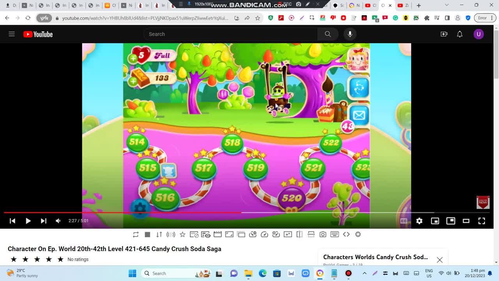Enter full screen mode
This screenshot has height=281, width=499.
pyautogui.click(x=481, y=221)
